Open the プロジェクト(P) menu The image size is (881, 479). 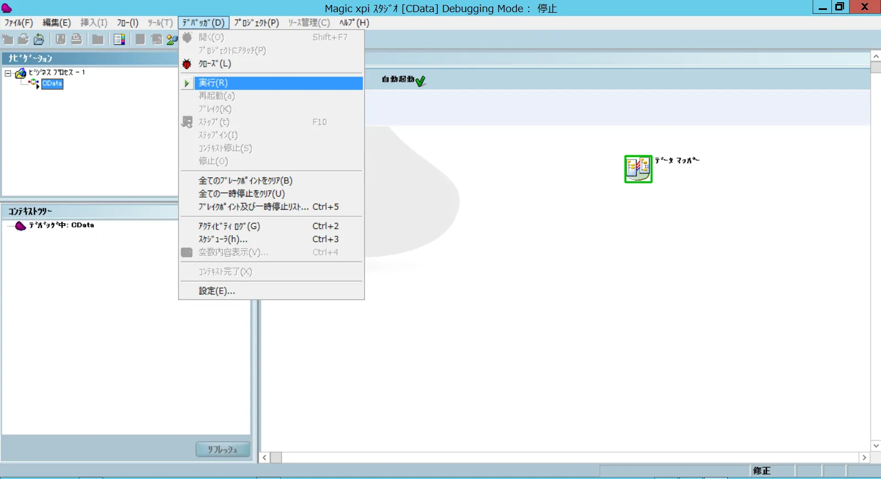tap(256, 23)
